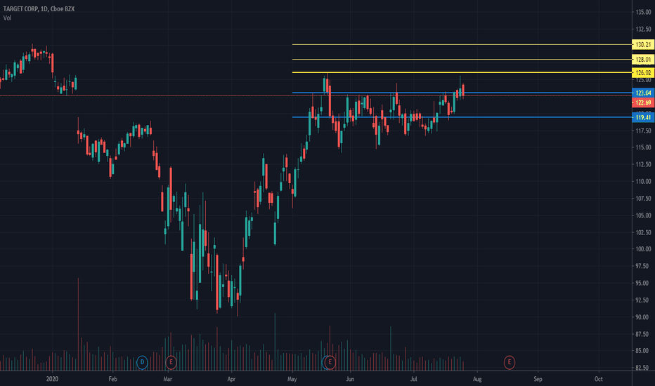Open the upcoming E earnings marker in August
The image size is (655, 386).
510,362
